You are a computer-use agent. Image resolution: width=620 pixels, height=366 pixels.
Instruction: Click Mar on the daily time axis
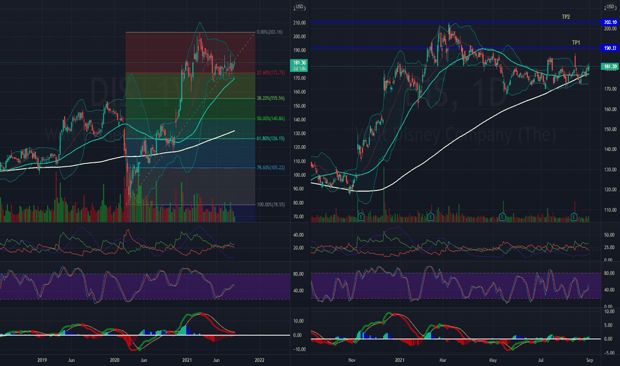442,360
